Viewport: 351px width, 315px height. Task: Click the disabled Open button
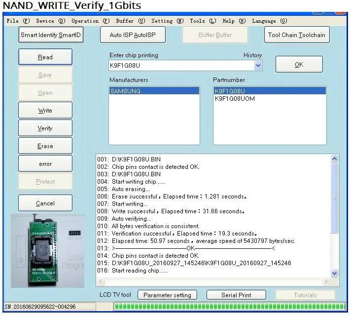point(45,93)
